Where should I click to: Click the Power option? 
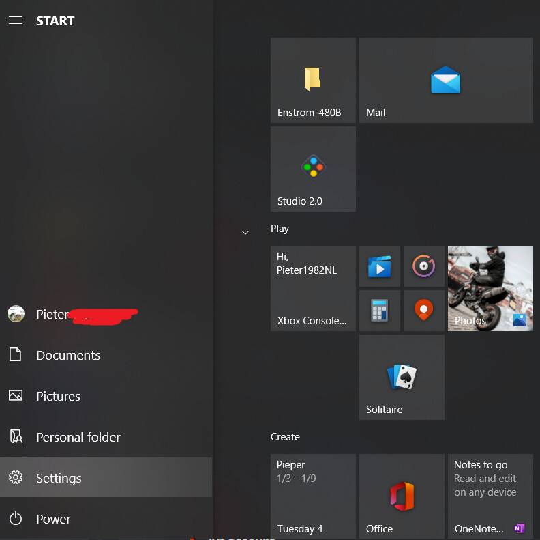tap(106, 519)
